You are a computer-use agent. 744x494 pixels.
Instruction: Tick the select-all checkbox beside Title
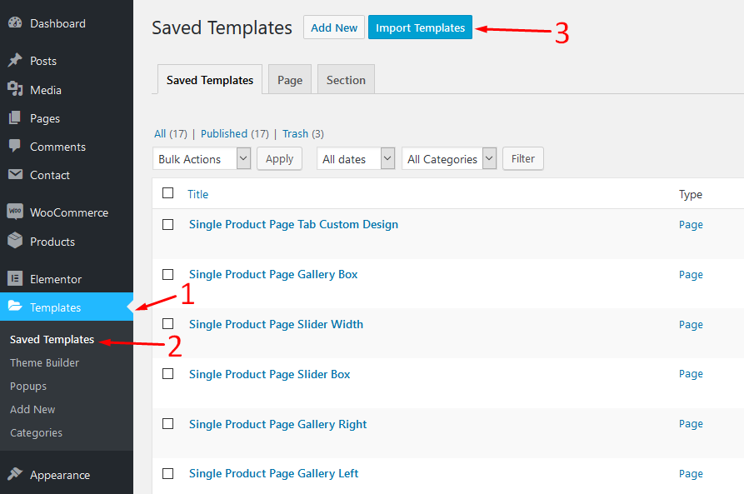pos(168,193)
